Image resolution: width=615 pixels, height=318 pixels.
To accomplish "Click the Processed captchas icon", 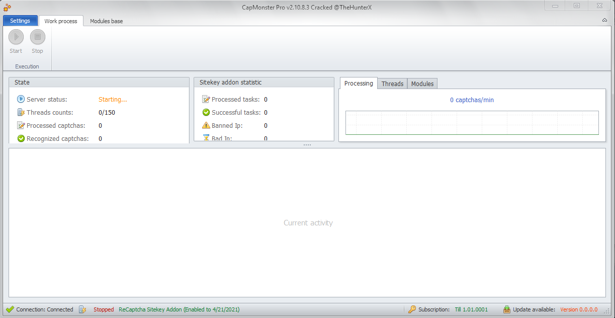I will 21,125.
